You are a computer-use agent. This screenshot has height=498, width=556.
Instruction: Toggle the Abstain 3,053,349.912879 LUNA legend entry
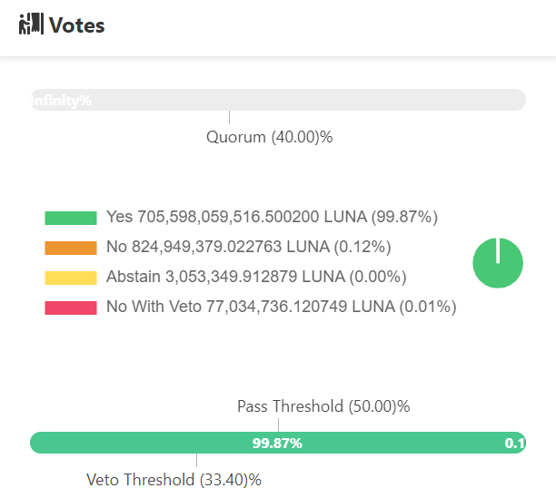[x=256, y=277]
